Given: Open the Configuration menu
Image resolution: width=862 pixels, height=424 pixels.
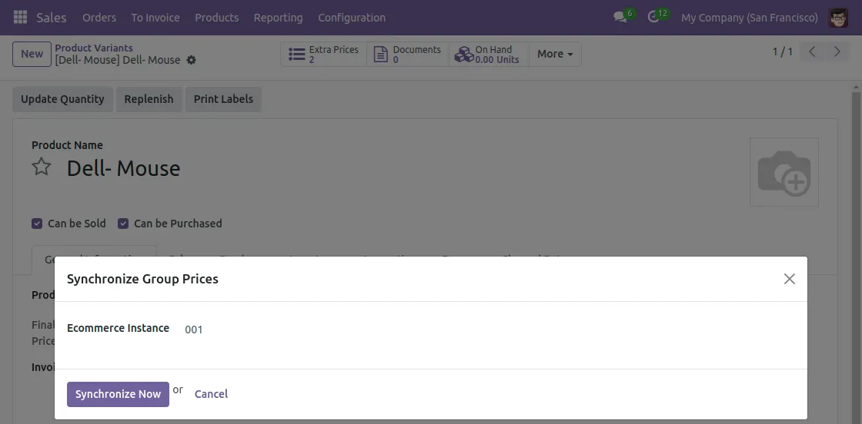Looking at the screenshot, I should click(x=352, y=18).
